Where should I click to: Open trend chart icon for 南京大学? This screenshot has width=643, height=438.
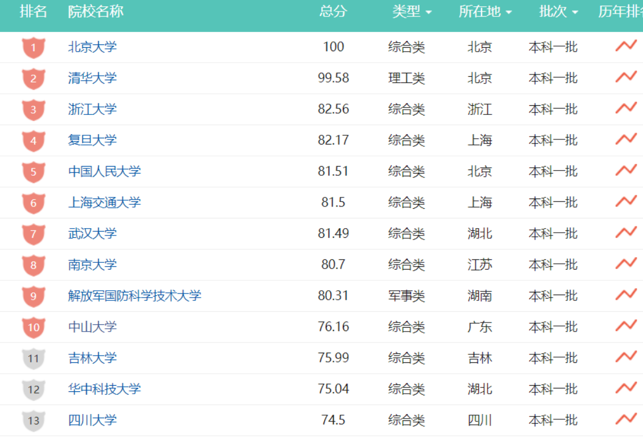(626, 263)
